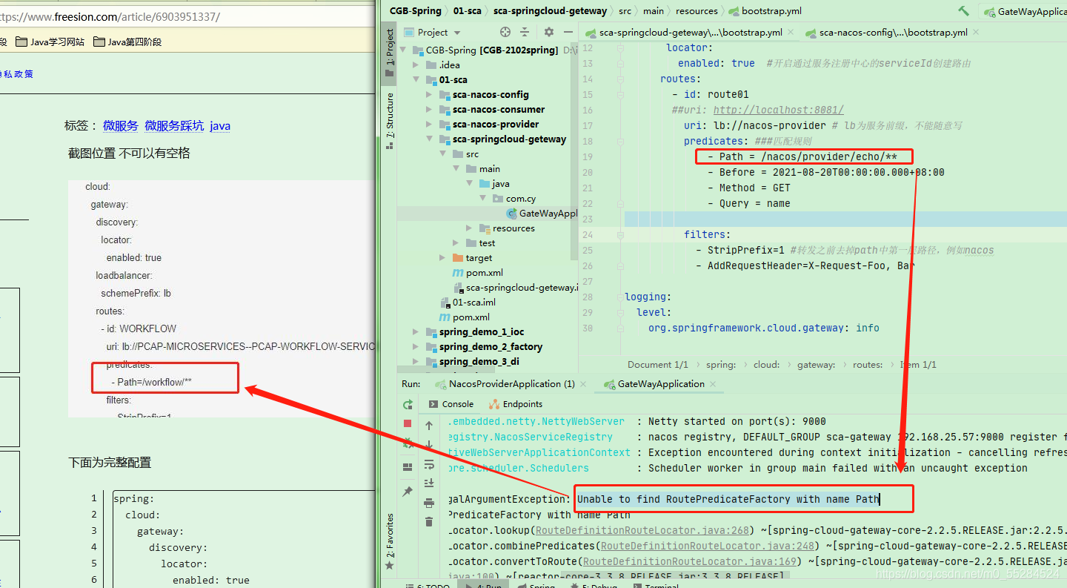This screenshot has height=588, width=1067.
Task: Expand the target folder
Action: (442, 257)
